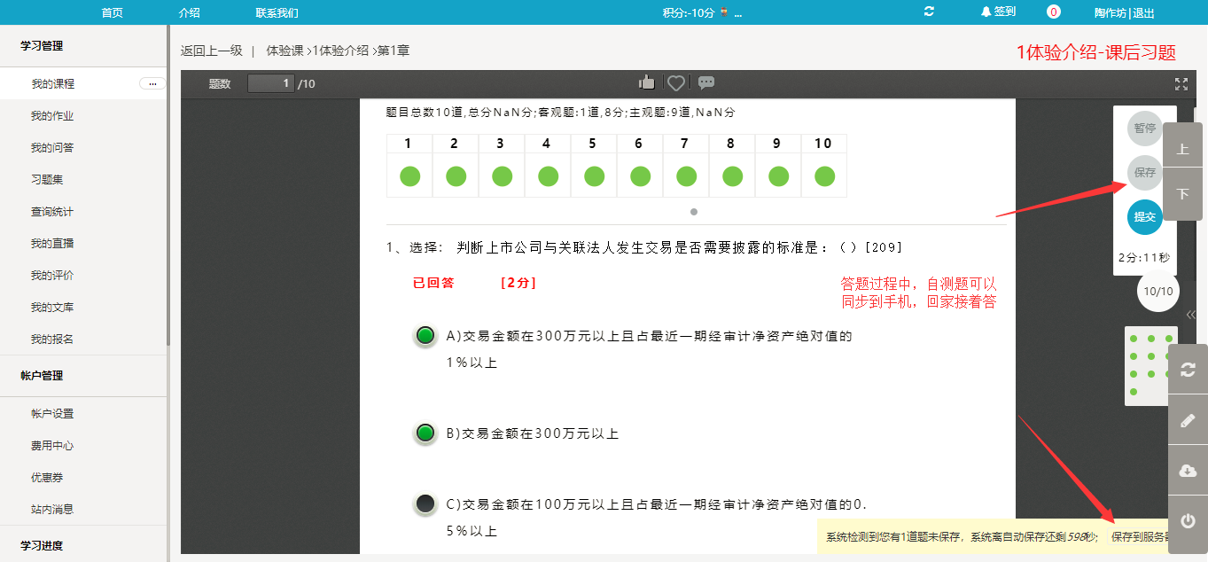Enter fullscreen with the expand icon
The height and width of the screenshot is (562, 1208).
1181,84
